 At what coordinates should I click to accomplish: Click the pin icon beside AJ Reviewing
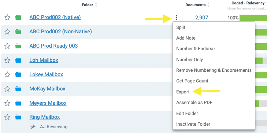point(33,127)
